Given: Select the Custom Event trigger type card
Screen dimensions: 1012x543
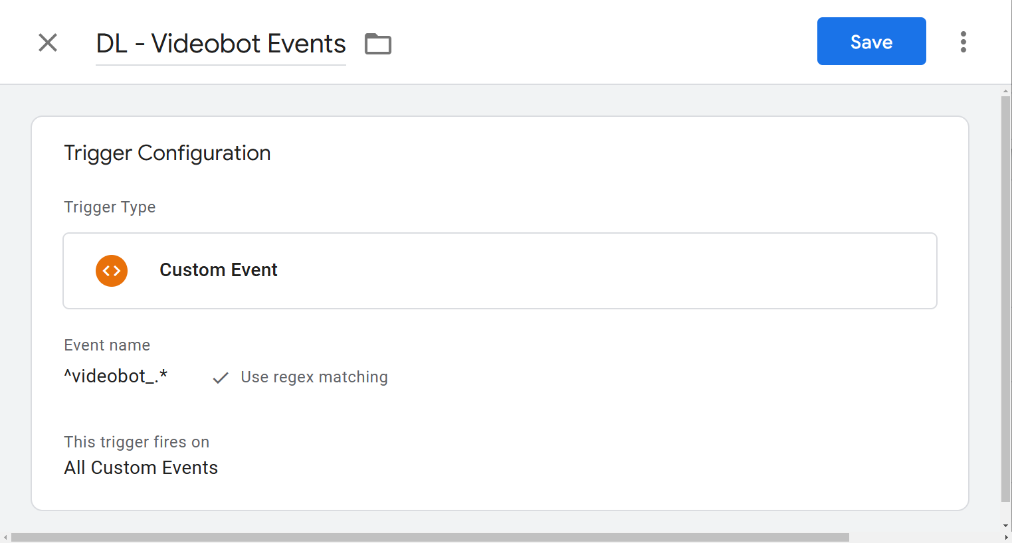Looking at the screenshot, I should [x=499, y=271].
